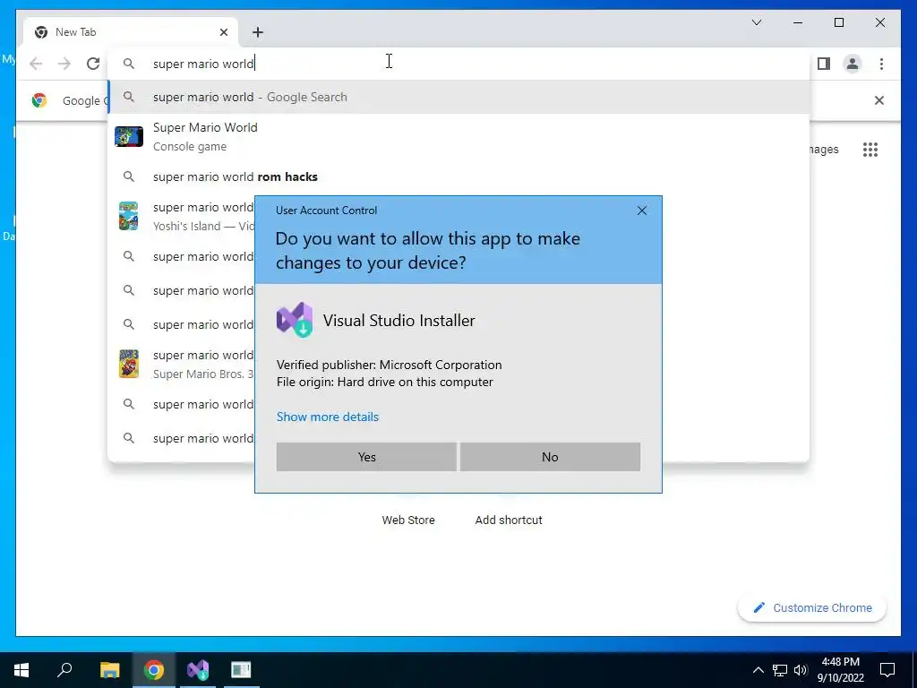Open volume control tray icon
The image size is (917, 688).
(801, 670)
